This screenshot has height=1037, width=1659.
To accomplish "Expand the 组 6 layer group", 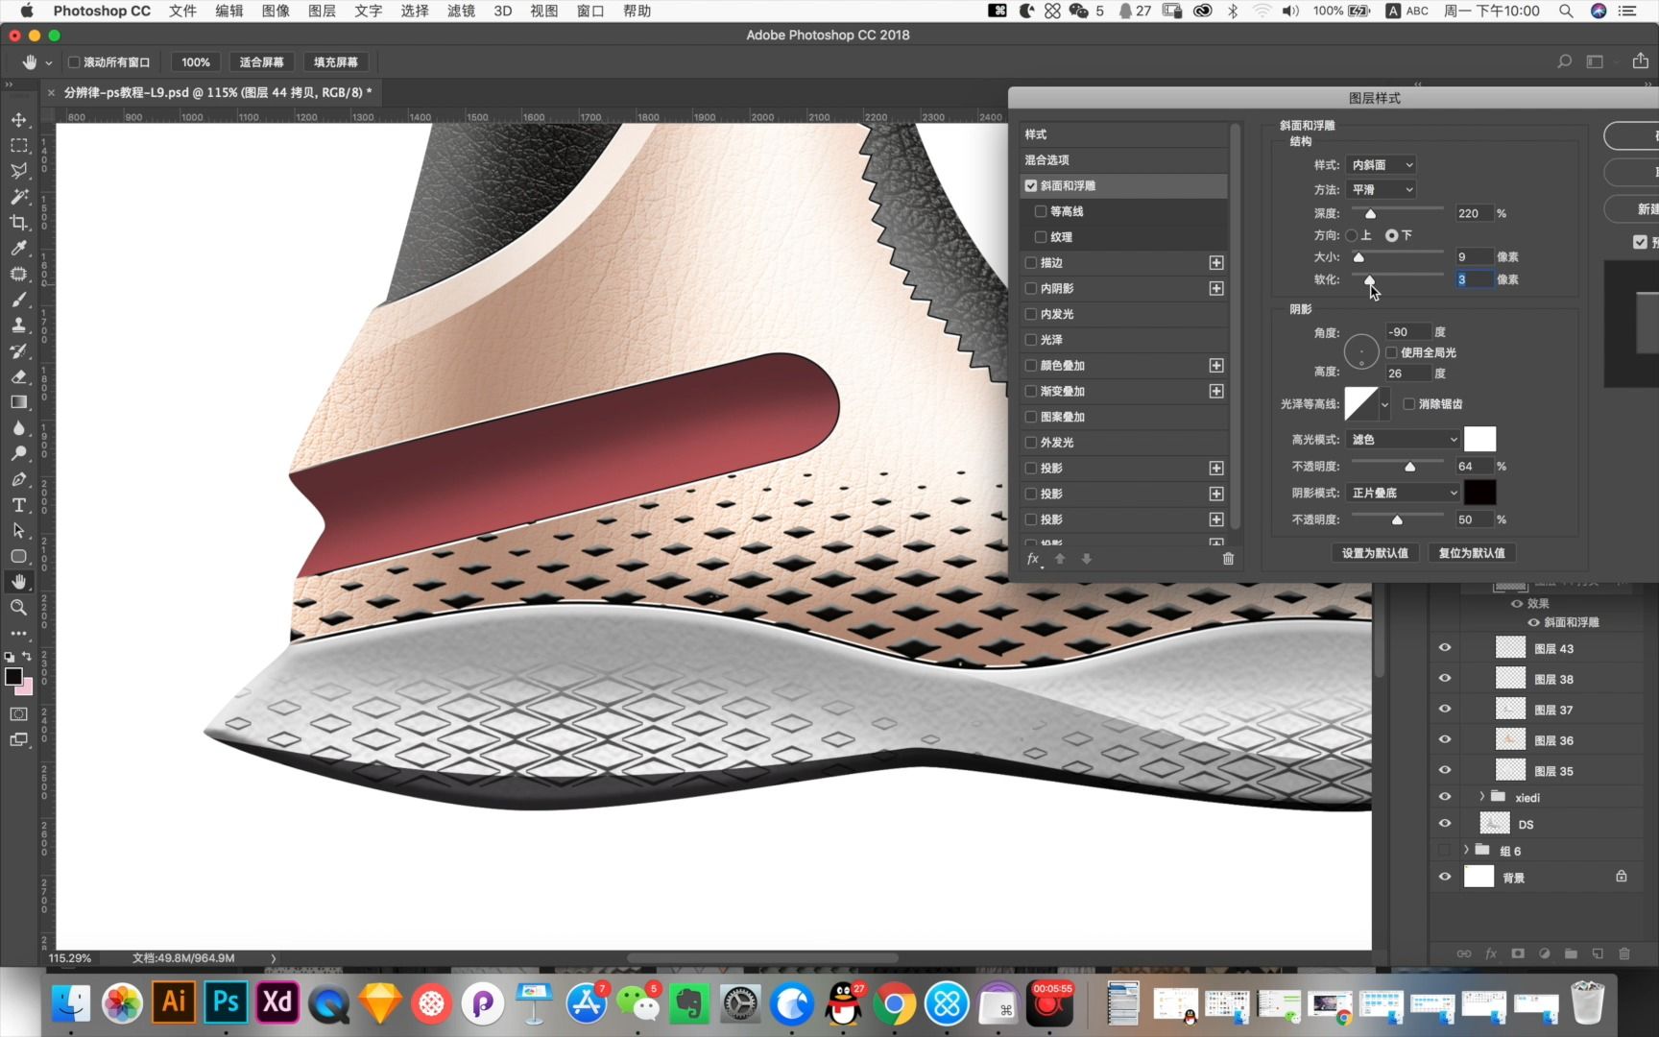I will 1466,850.
